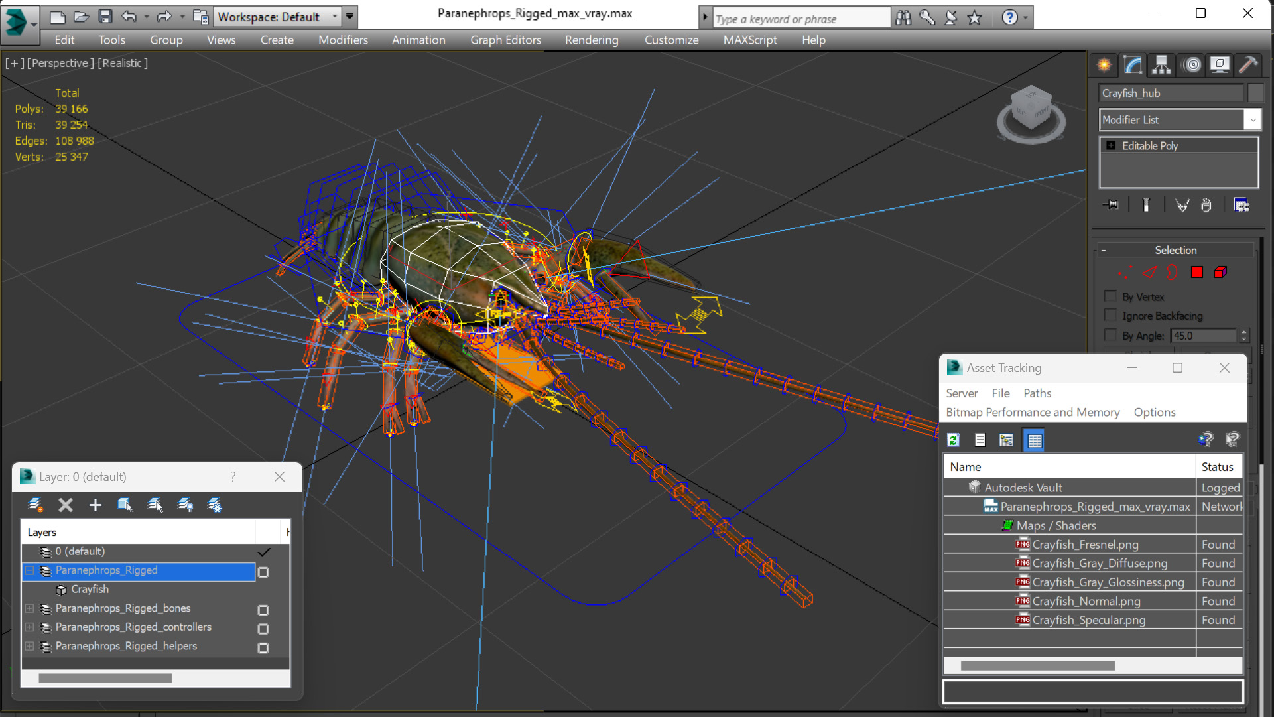The height and width of the screenshot is (717, 1274).
Task: Open a file using the folder icon
Action: 82,17
